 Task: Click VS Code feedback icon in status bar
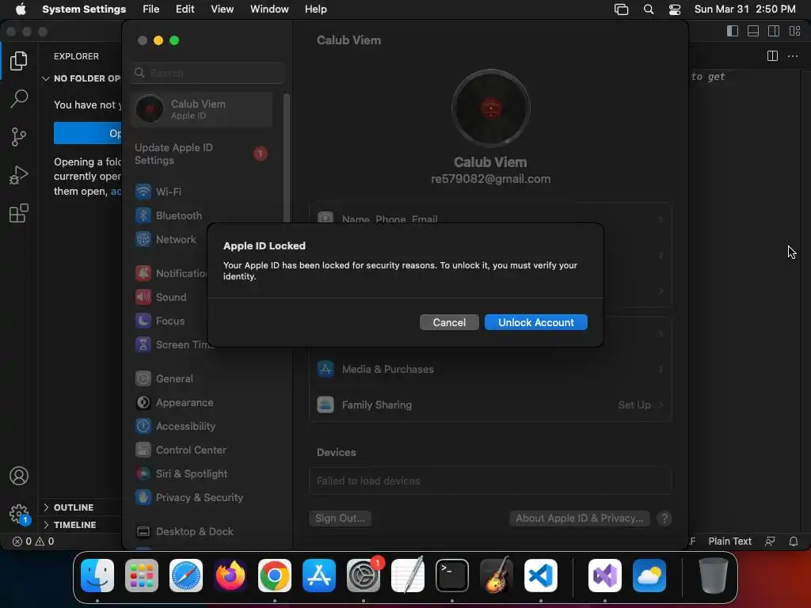pos(770,541)
